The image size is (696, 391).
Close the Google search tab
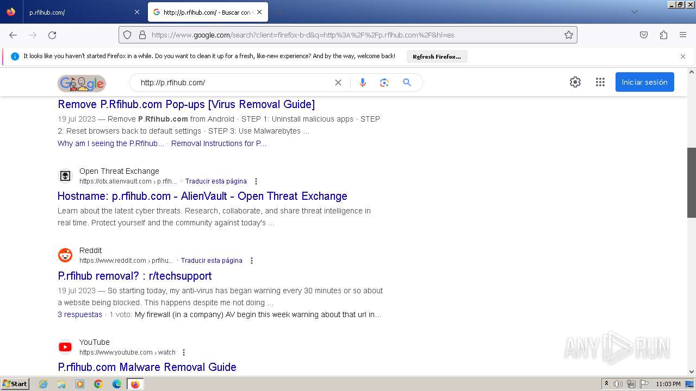(x=259, y=12)
